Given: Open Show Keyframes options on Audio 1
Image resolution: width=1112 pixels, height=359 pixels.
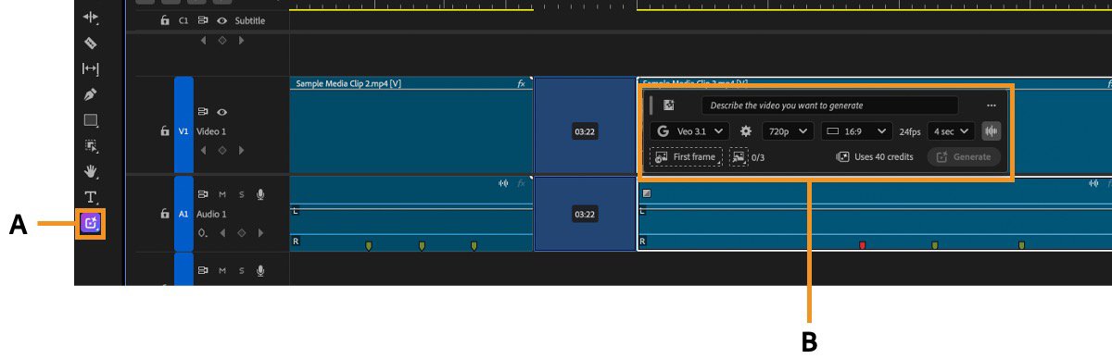Looking at the screenshot, I should pyautogui.click(x=203, y=233).
